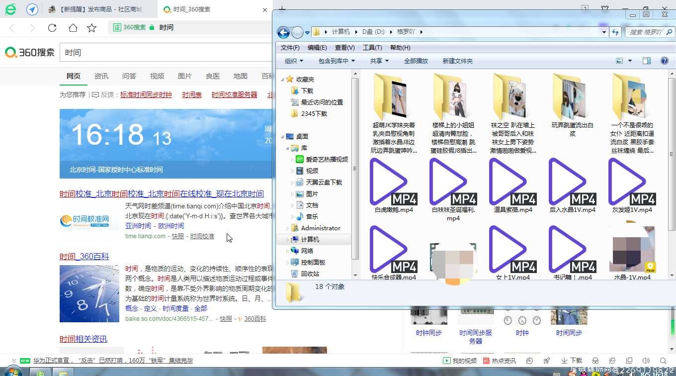Open the 帮助(H) menu
The image size is (676, 376).
pyautogui.click(x=400, y=48)
